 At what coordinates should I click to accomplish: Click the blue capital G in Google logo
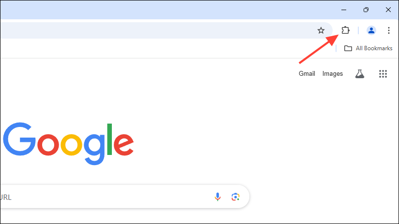coord(19,140)
